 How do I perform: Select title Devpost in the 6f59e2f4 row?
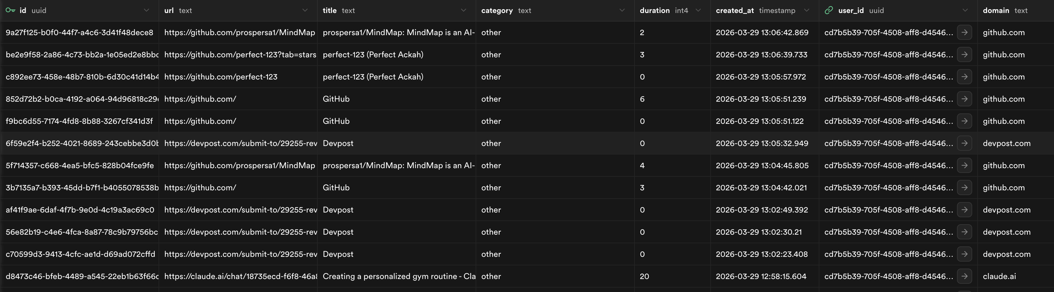point(396,143)
